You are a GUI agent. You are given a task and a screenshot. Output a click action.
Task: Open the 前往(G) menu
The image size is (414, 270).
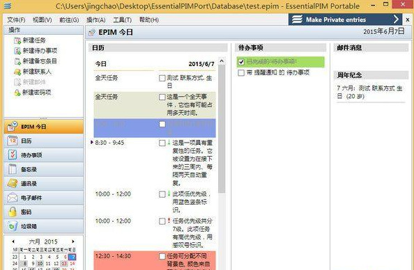coord(69,20)
